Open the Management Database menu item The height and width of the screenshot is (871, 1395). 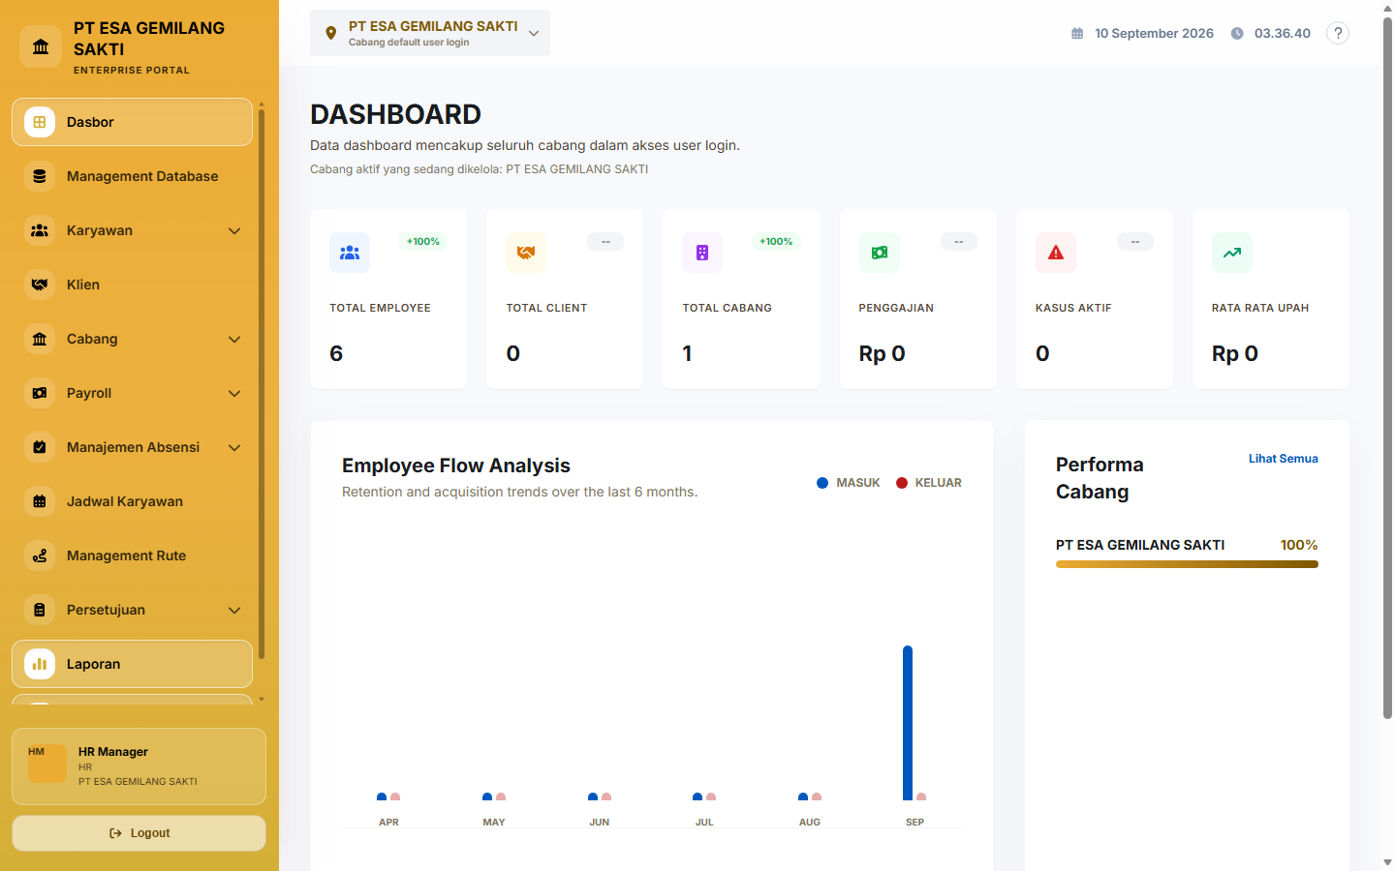coord(132,176)
